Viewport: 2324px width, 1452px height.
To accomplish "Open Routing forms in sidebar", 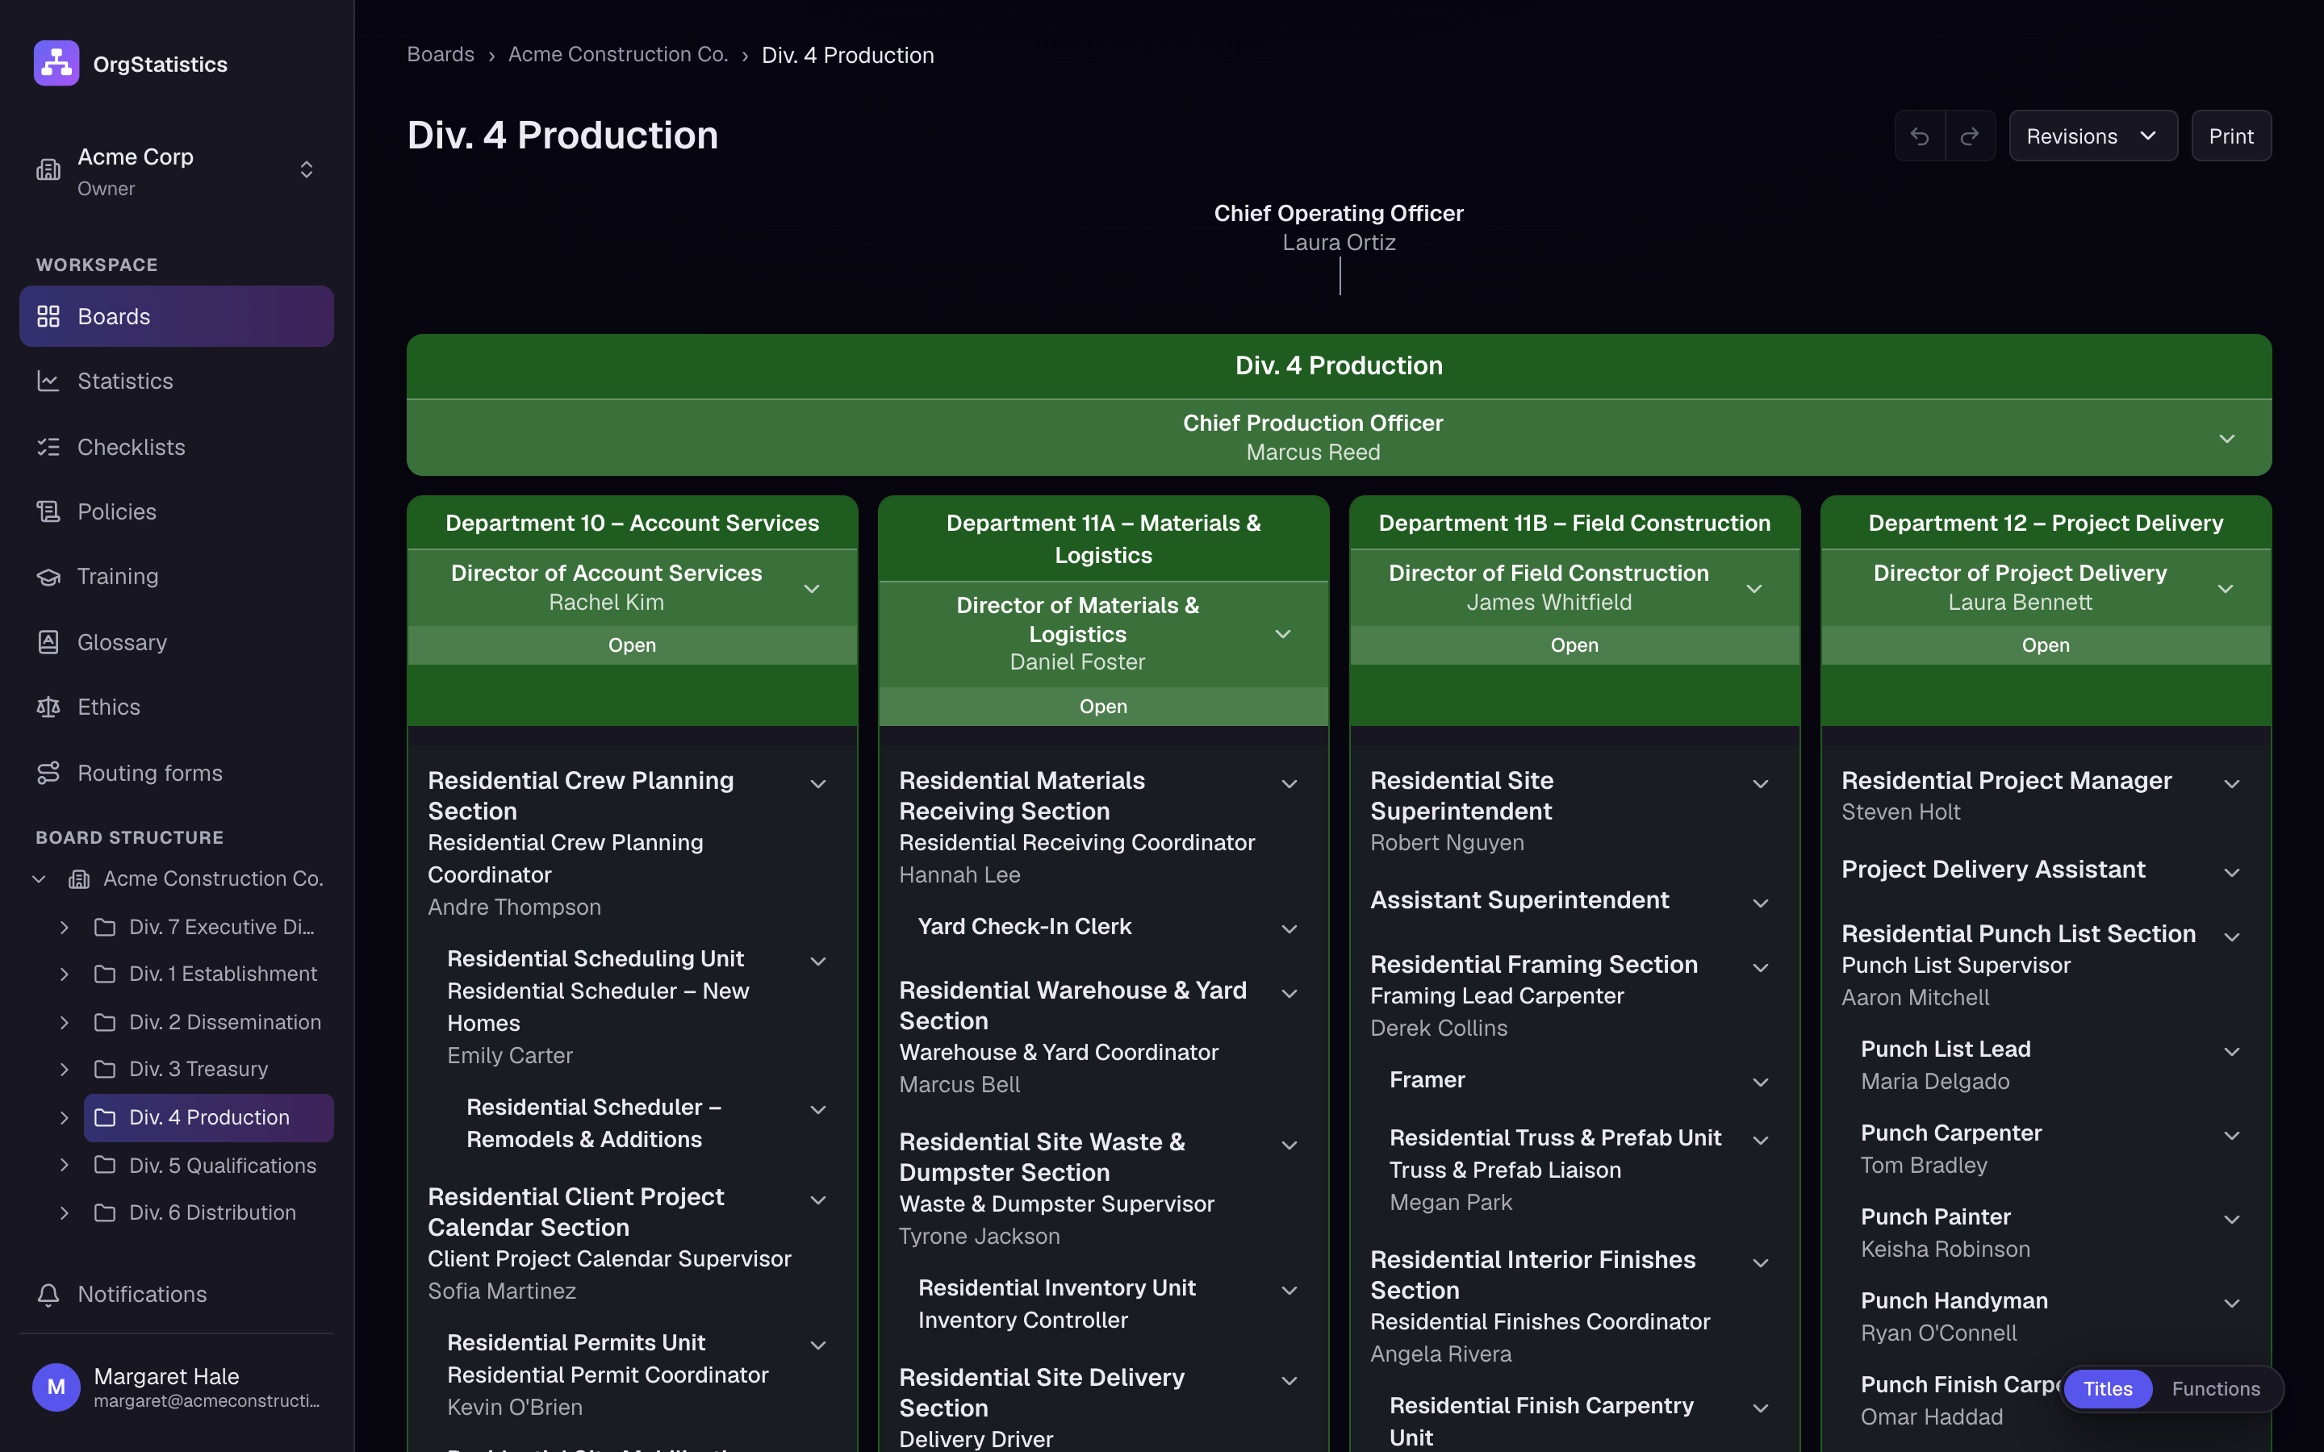I will click(x=177, y=773).
